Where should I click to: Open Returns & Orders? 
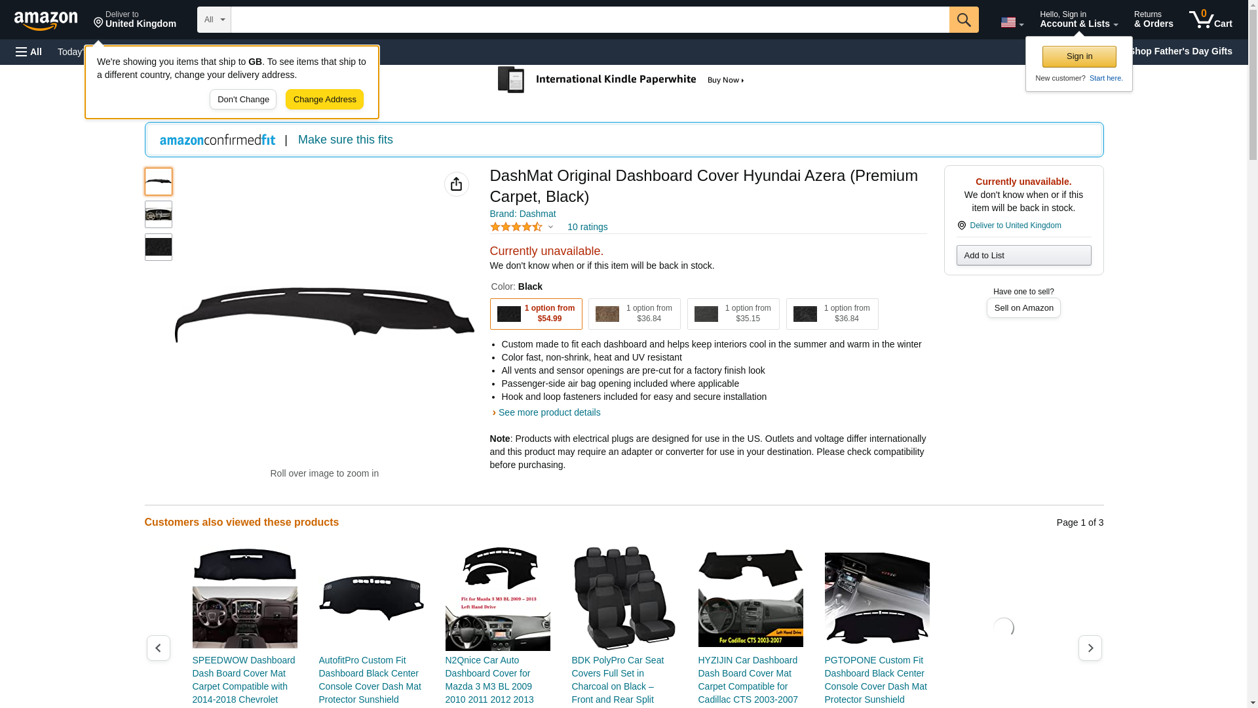click(1153, 20)
